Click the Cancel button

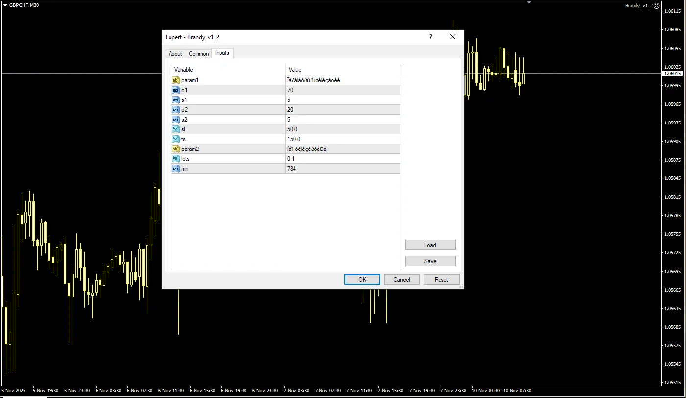[x=402, y=279]
